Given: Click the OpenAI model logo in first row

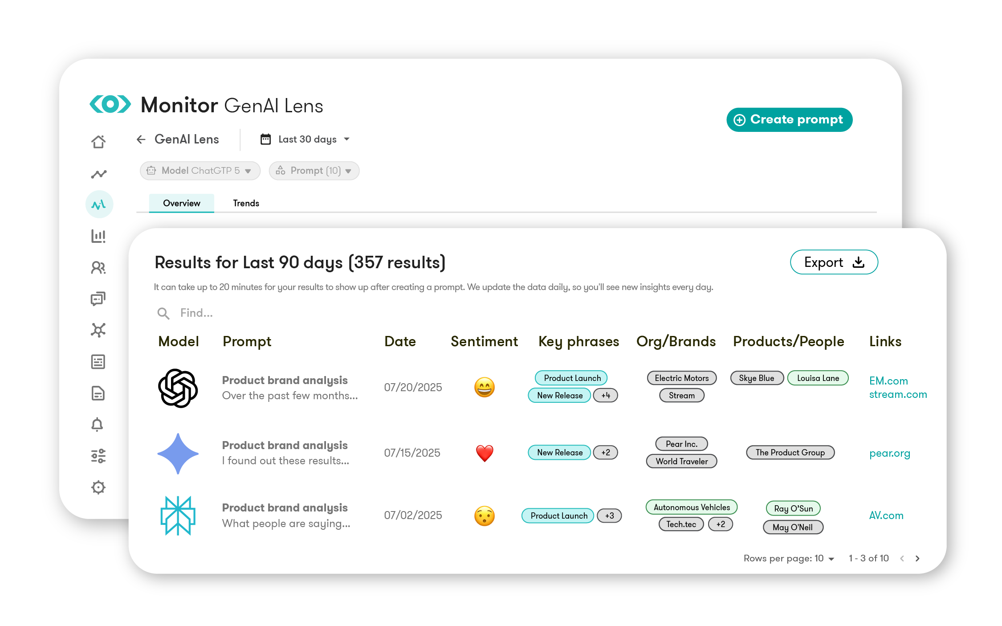Looking at the screenshot, I should (x=178, y=388).
